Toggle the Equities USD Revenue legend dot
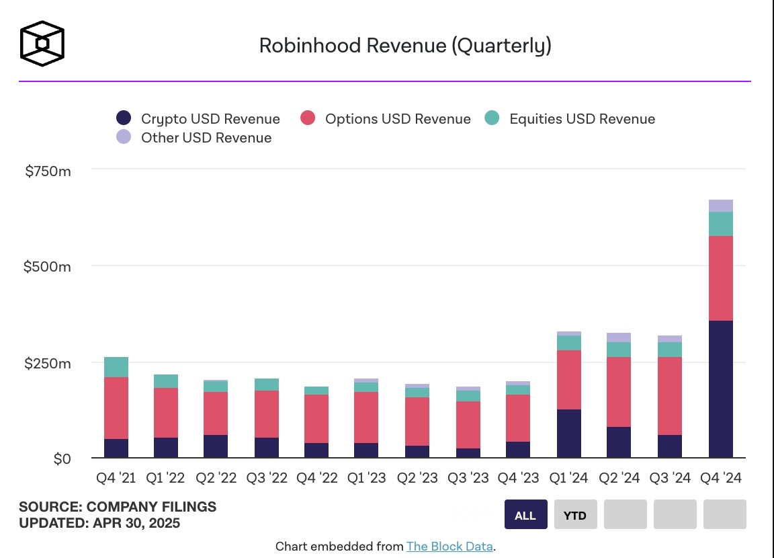 click(x=492, y=118)
